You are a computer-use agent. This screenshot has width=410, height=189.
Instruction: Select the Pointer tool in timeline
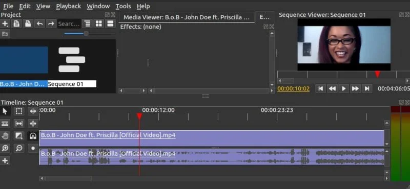(5, 111)
